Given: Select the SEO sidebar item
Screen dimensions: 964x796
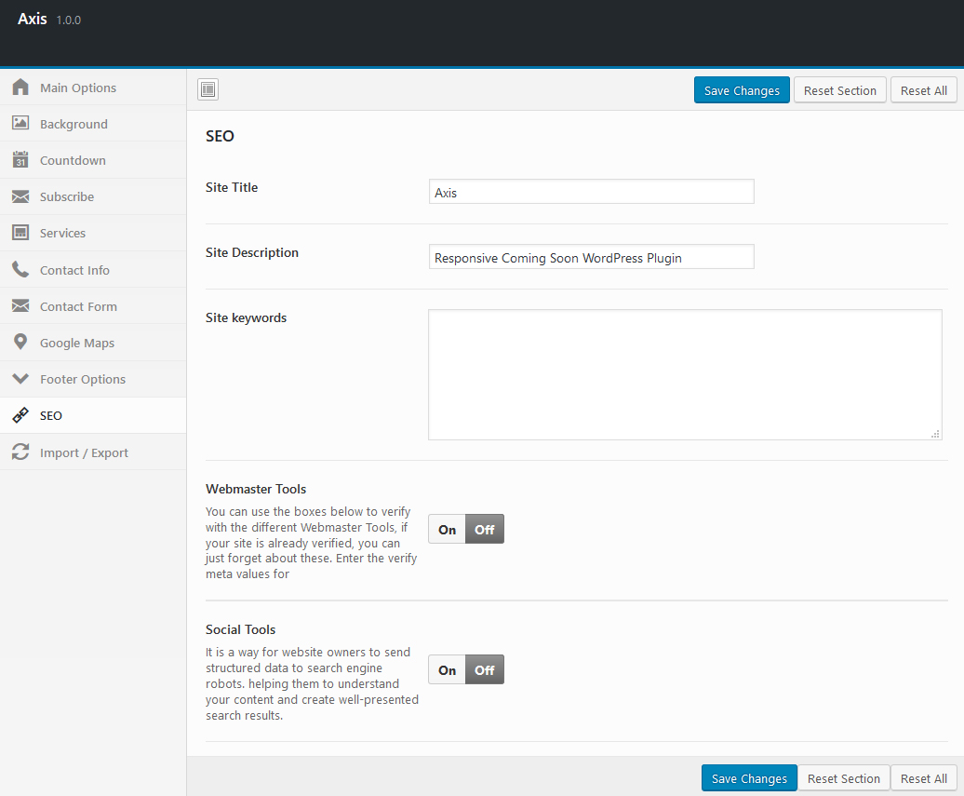Looking at the screenshot, I should (x=51, y=415).
